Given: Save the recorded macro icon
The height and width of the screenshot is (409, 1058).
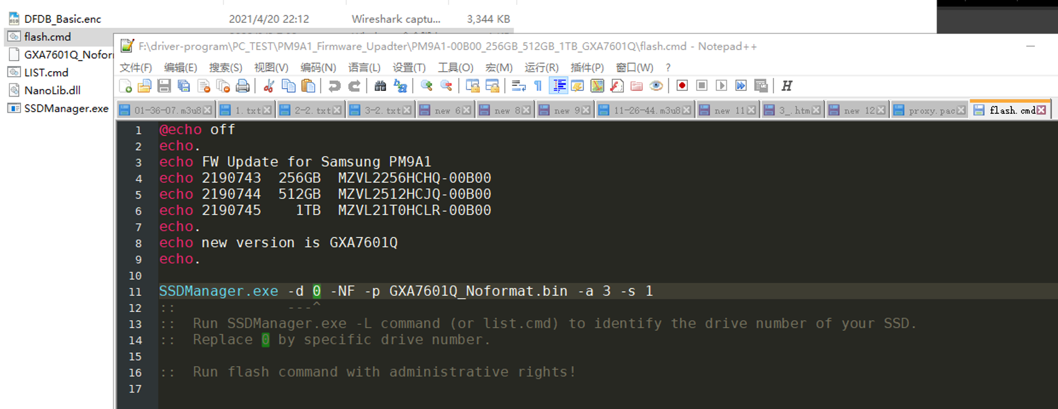Looking at the screenshot, I should [x=761, y=86].
